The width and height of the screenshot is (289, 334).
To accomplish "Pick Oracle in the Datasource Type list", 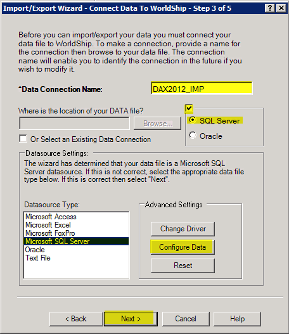I will [76, 250].
